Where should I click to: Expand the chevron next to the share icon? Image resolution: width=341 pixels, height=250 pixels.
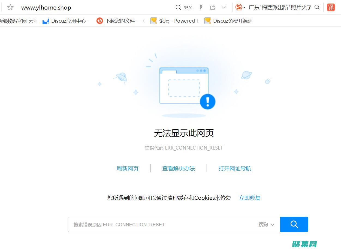224,8
